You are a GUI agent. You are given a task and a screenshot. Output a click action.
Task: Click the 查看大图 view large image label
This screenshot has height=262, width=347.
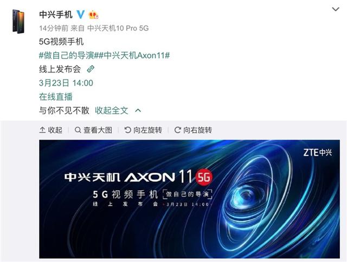[98, 130]
